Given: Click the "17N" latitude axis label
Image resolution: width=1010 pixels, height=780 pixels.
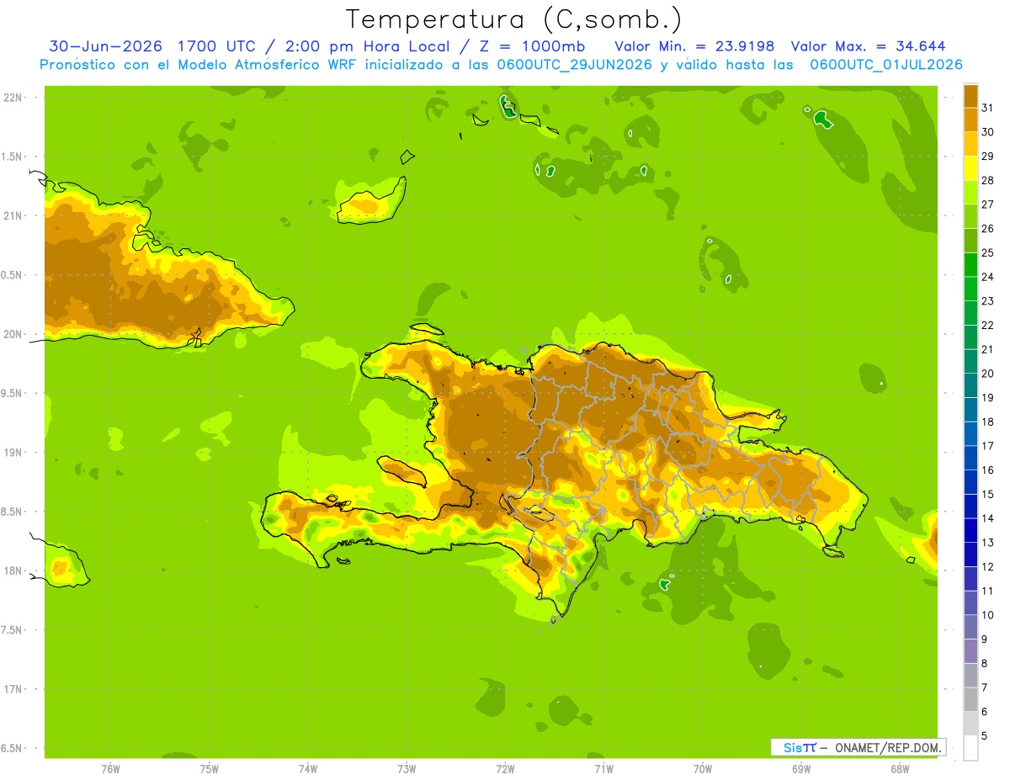Looking at the screenshot, I should click(x=12, y=689).
